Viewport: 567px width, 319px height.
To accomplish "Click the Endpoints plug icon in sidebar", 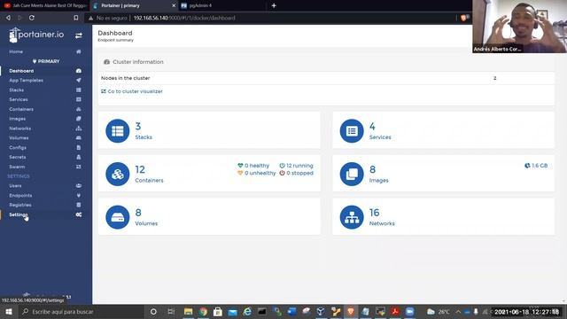I will click(79, 195).
